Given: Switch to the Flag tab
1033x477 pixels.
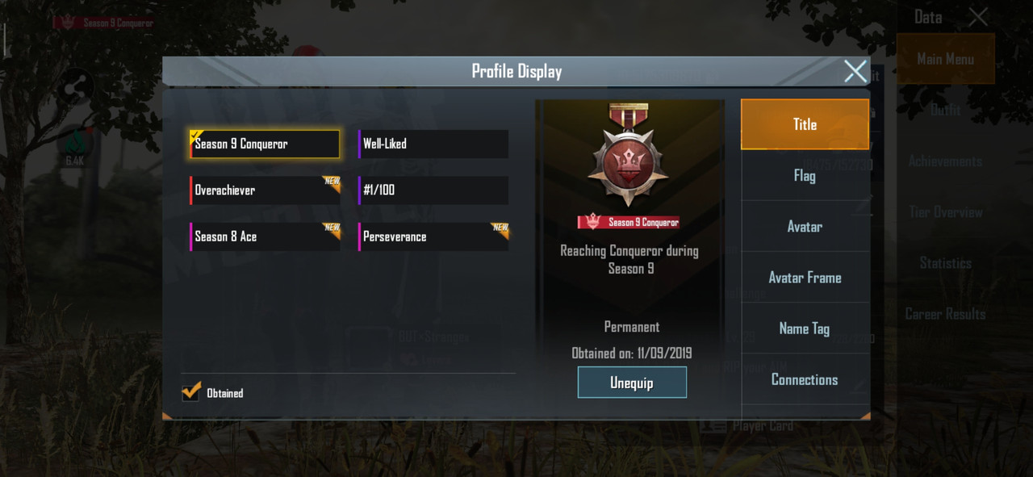Looking at the screenshot, I should click(x=805, y=175).
